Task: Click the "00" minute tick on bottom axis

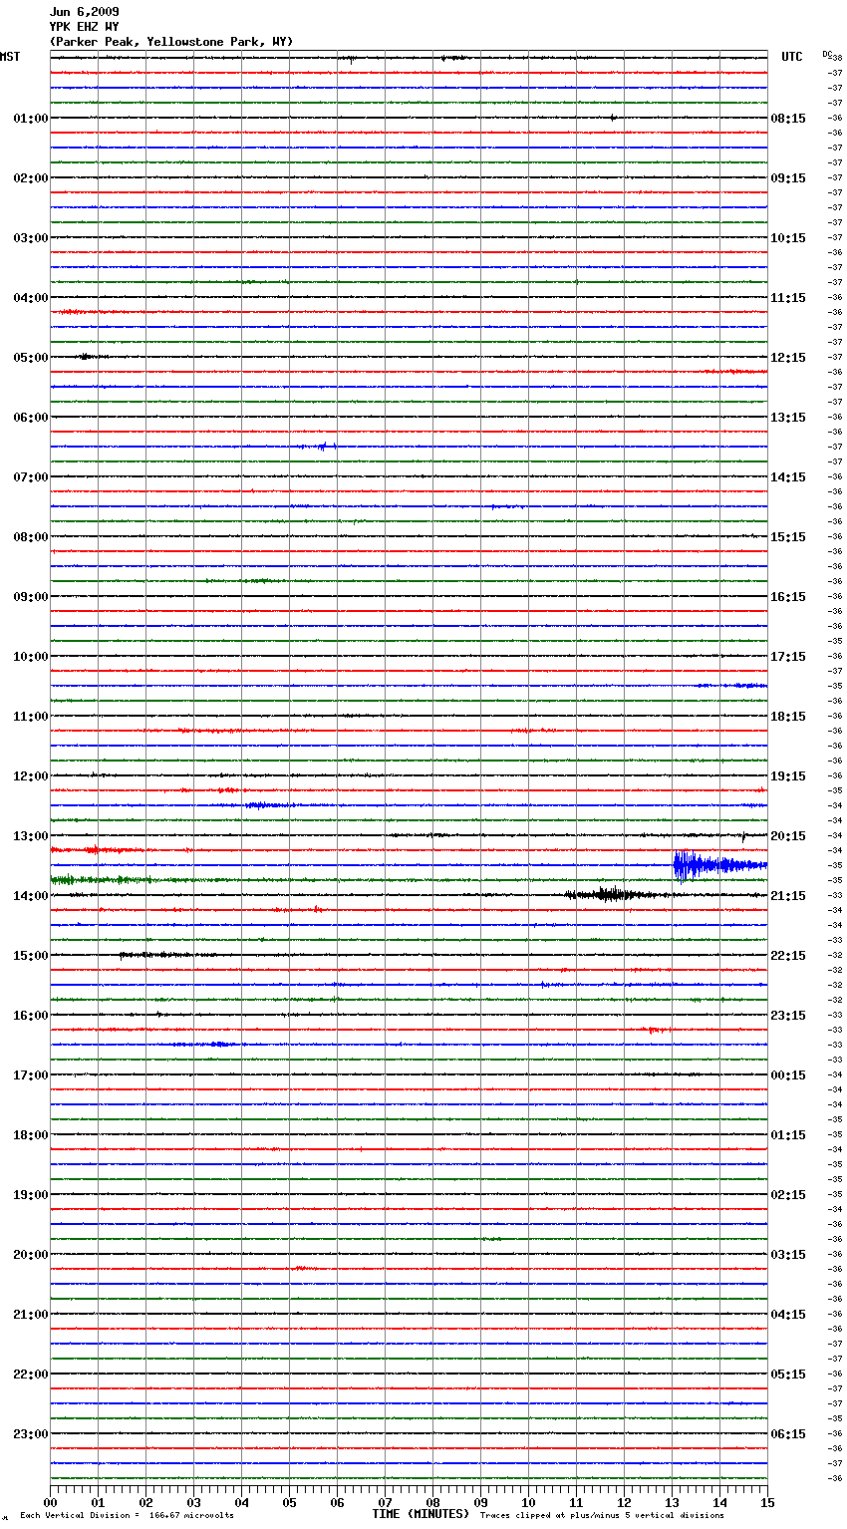Action: (x=50, y=1502)
